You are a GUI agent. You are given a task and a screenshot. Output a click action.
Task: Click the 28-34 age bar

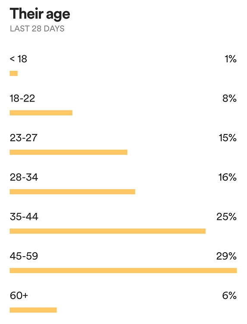click(72, 191)
